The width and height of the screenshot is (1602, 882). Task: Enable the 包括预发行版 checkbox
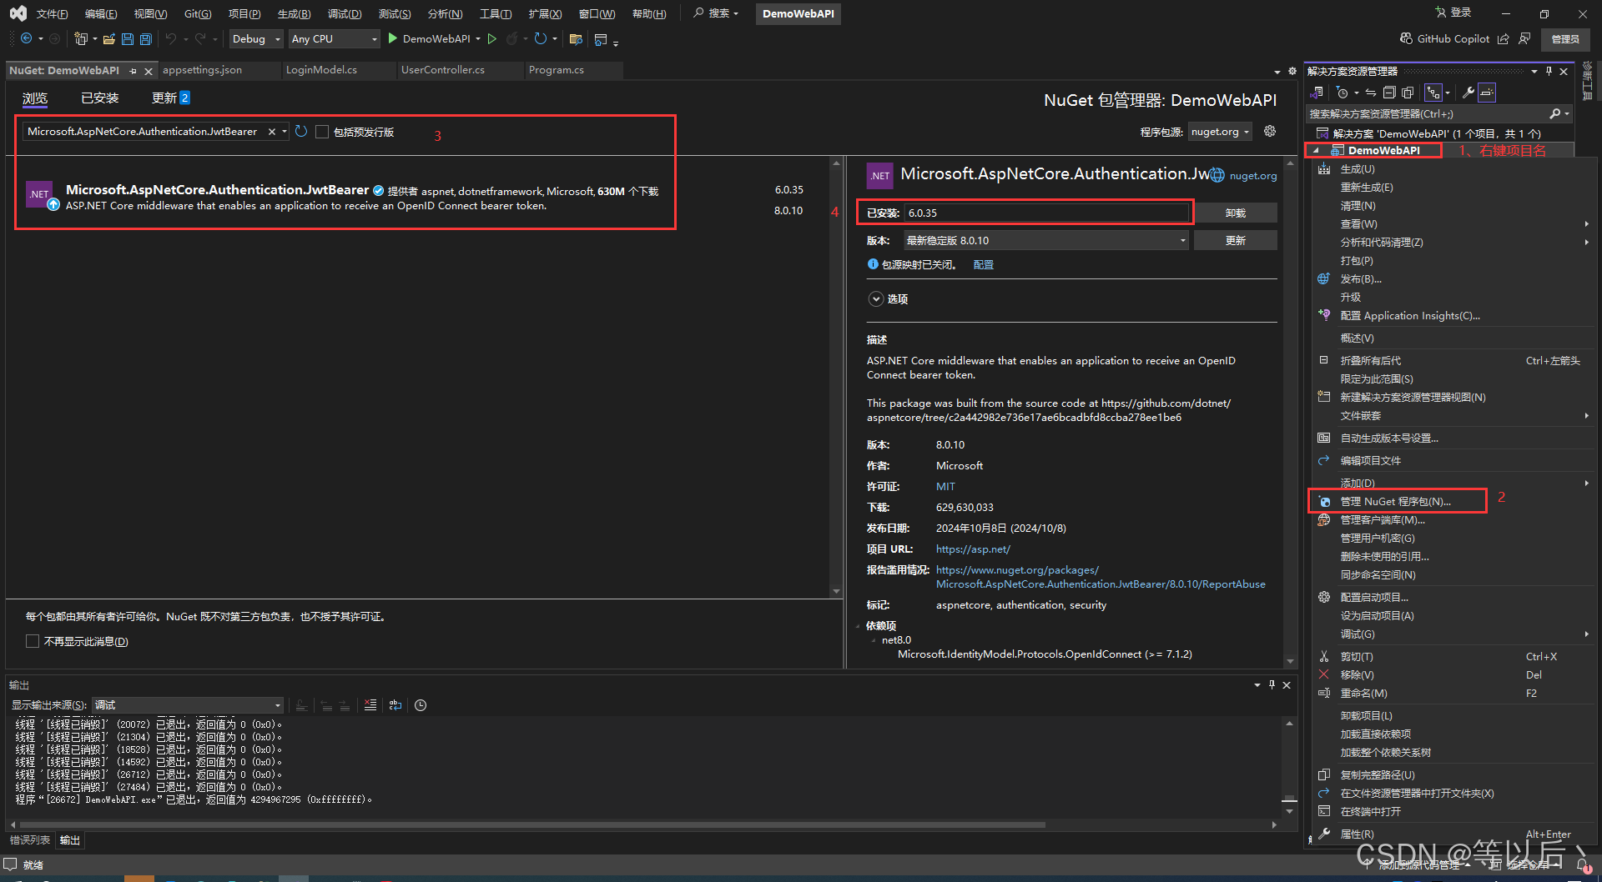[x=322, y=132]
